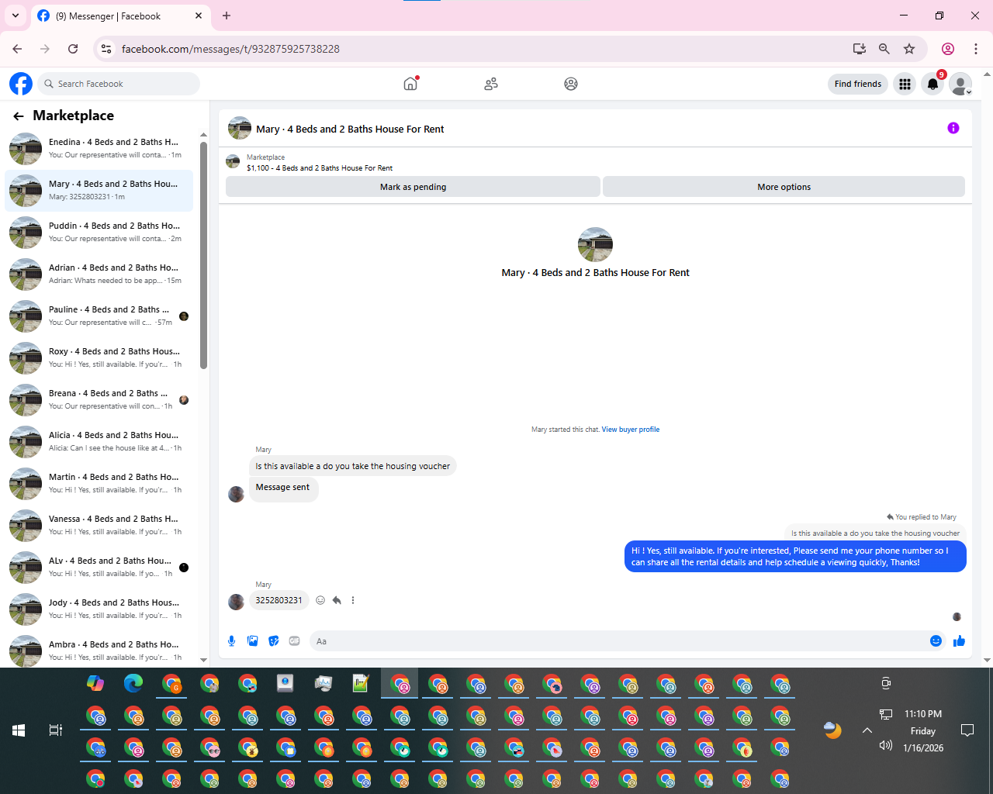Image resolution: width=993 pixels, height=794 pixels.
Task: Send a voice clip with microphone icon
Action: click(231, 641)
